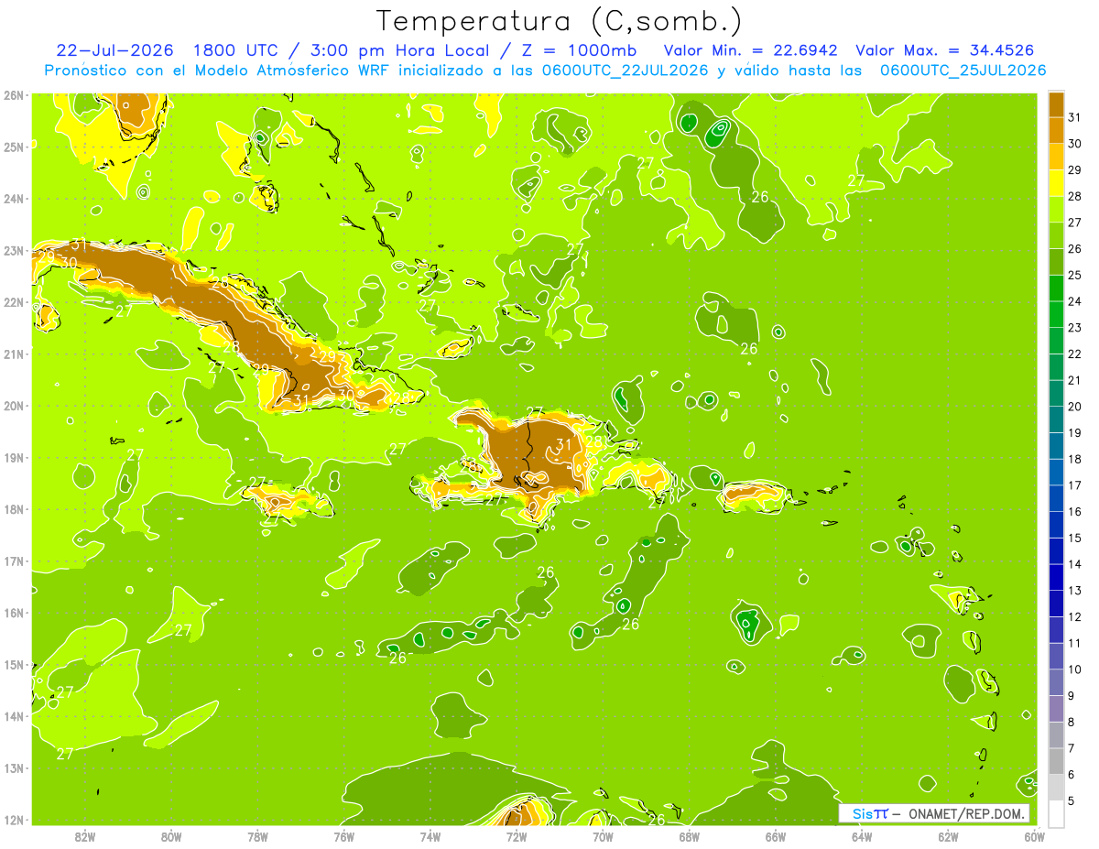The width and height of the screenshot is (1099, 849).
Task: Click the '76W' longitude axis label
Action: (343, 836)
